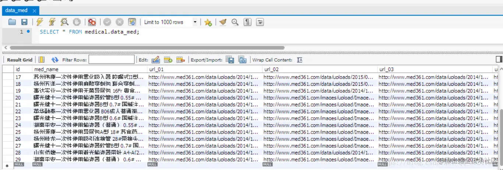503x170 pixels.
Task: Toggle word wrapping in the editor
Action: coord(260,22)
